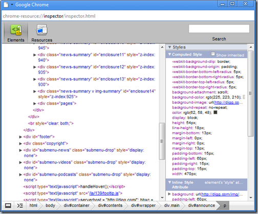258x214 pixels.
Task: Click elements tree scroll-up arrow
Action: [162, 47]
